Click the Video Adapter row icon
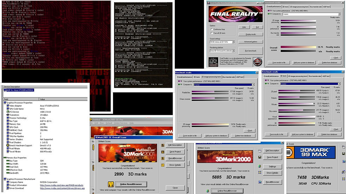The width and height of the screenshot is (346, 194). coord(8,106)
